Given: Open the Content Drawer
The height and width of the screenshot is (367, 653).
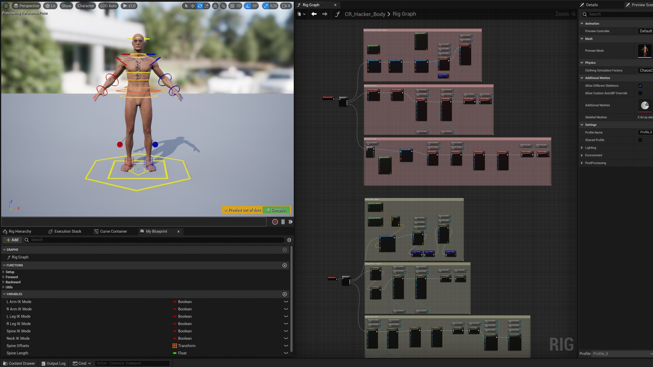Looking at the screenshot, I should (x=19, y=363).
